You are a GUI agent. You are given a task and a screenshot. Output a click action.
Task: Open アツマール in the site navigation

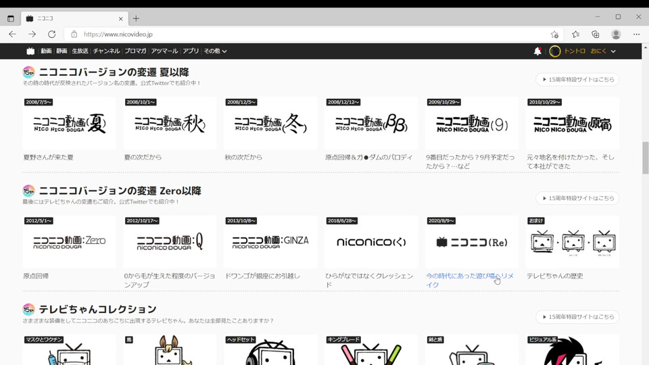164,51
